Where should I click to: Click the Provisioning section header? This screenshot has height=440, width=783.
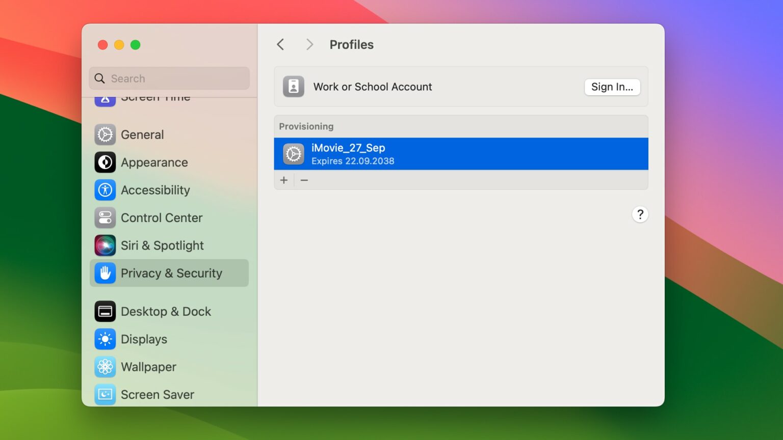306,126
